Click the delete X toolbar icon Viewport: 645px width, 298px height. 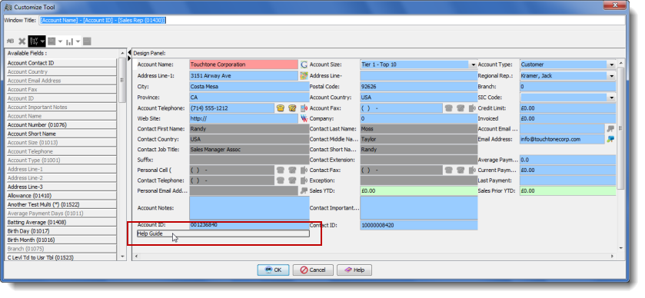click(22, 41)
